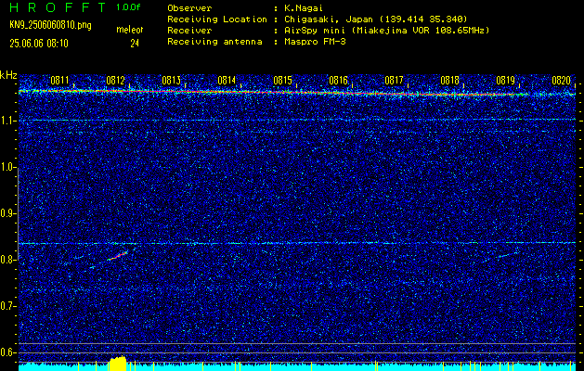Click the 0817 time marker
The width and height of the screenshot is (584, 371).
[x=394, y=80]
